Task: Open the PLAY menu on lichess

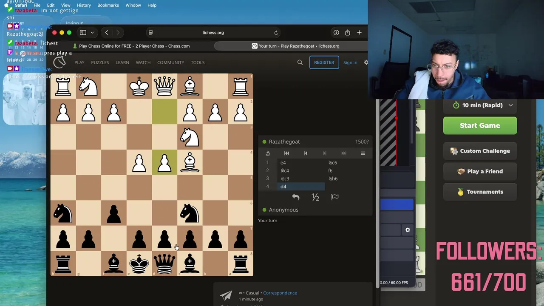Action: point(79,62)
